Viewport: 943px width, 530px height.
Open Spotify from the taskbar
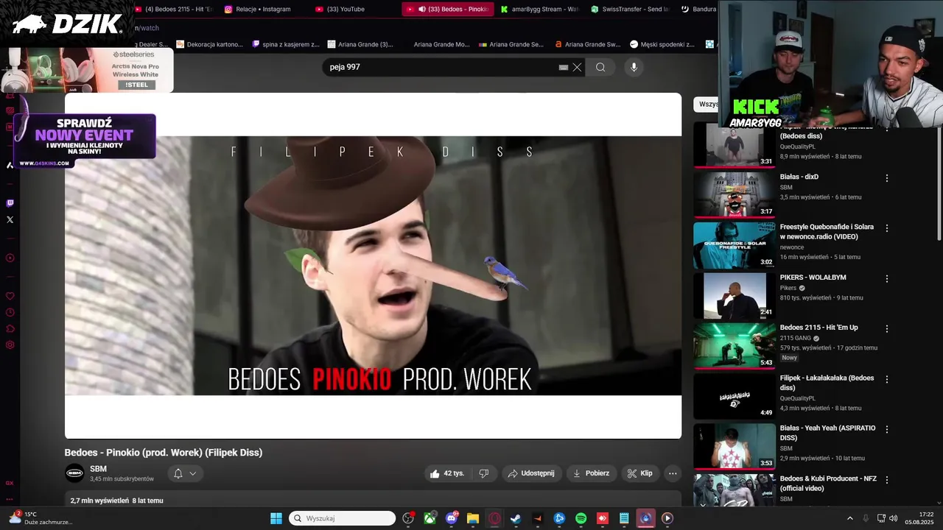click(581, 518)
